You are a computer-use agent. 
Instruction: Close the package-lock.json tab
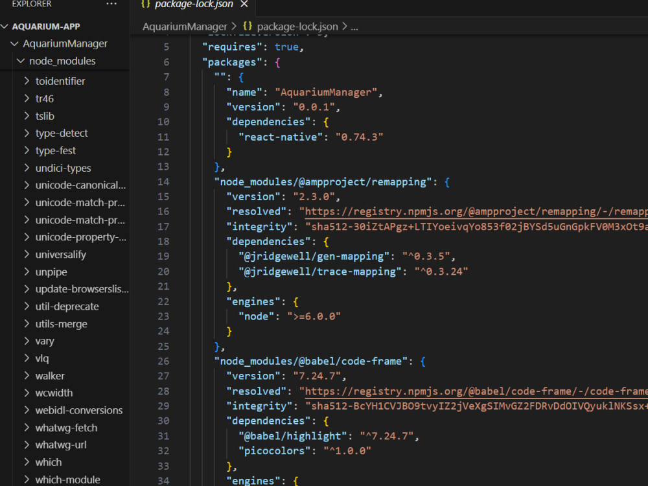pos(244,4)
